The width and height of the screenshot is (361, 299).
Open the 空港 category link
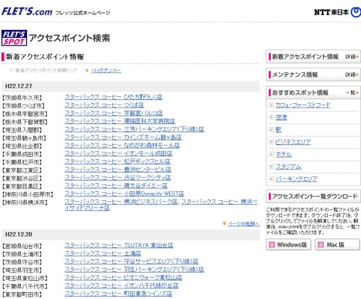click(281, 117)
